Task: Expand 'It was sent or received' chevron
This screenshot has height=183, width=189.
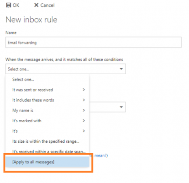Action: (84, 90)
